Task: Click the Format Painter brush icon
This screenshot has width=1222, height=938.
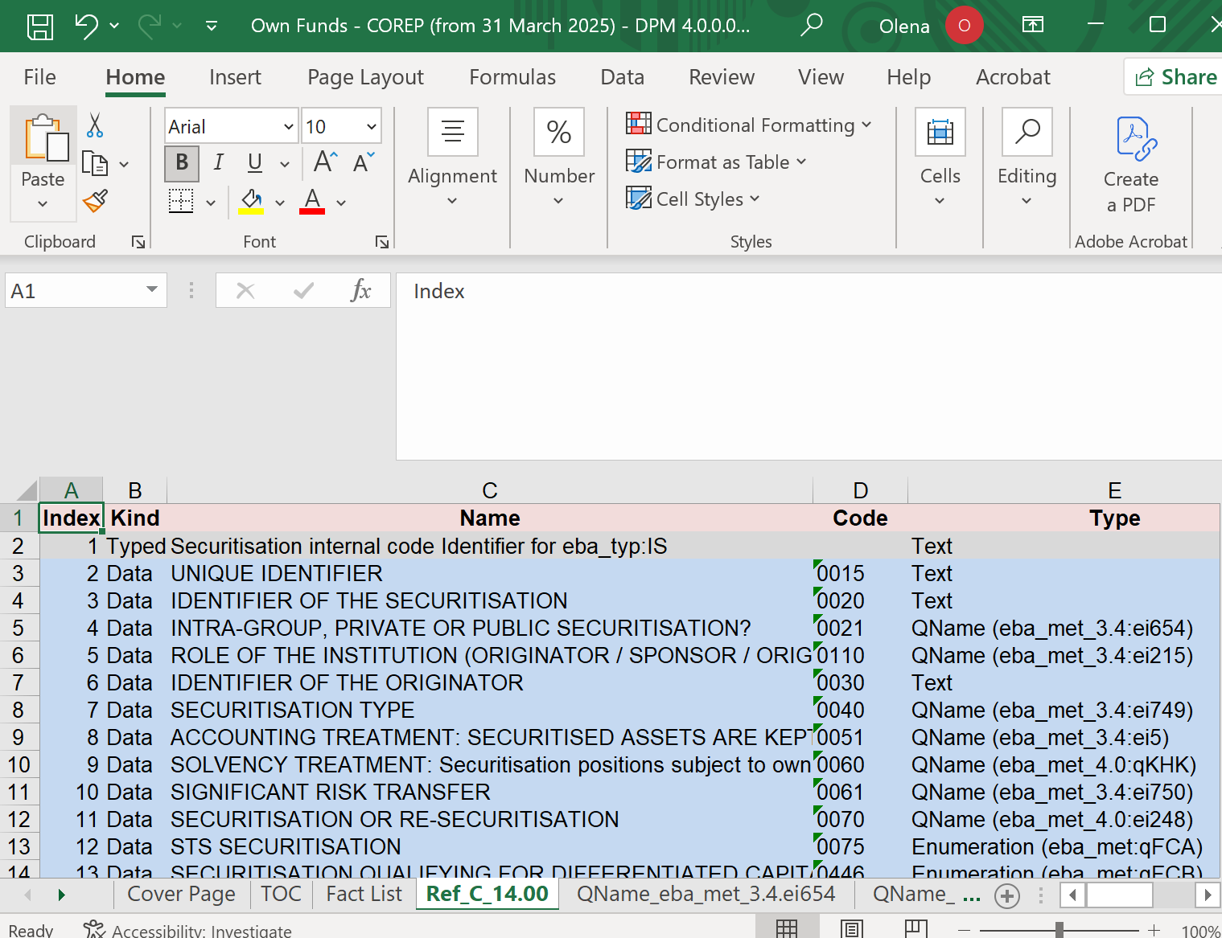Action: point(95,200)
